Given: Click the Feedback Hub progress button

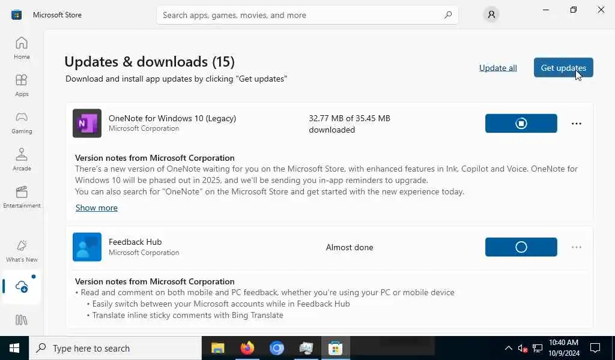Looking at the screenshot, I should point(521,247).
